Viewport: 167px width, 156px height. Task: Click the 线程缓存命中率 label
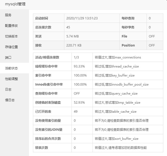click(47, 66)
